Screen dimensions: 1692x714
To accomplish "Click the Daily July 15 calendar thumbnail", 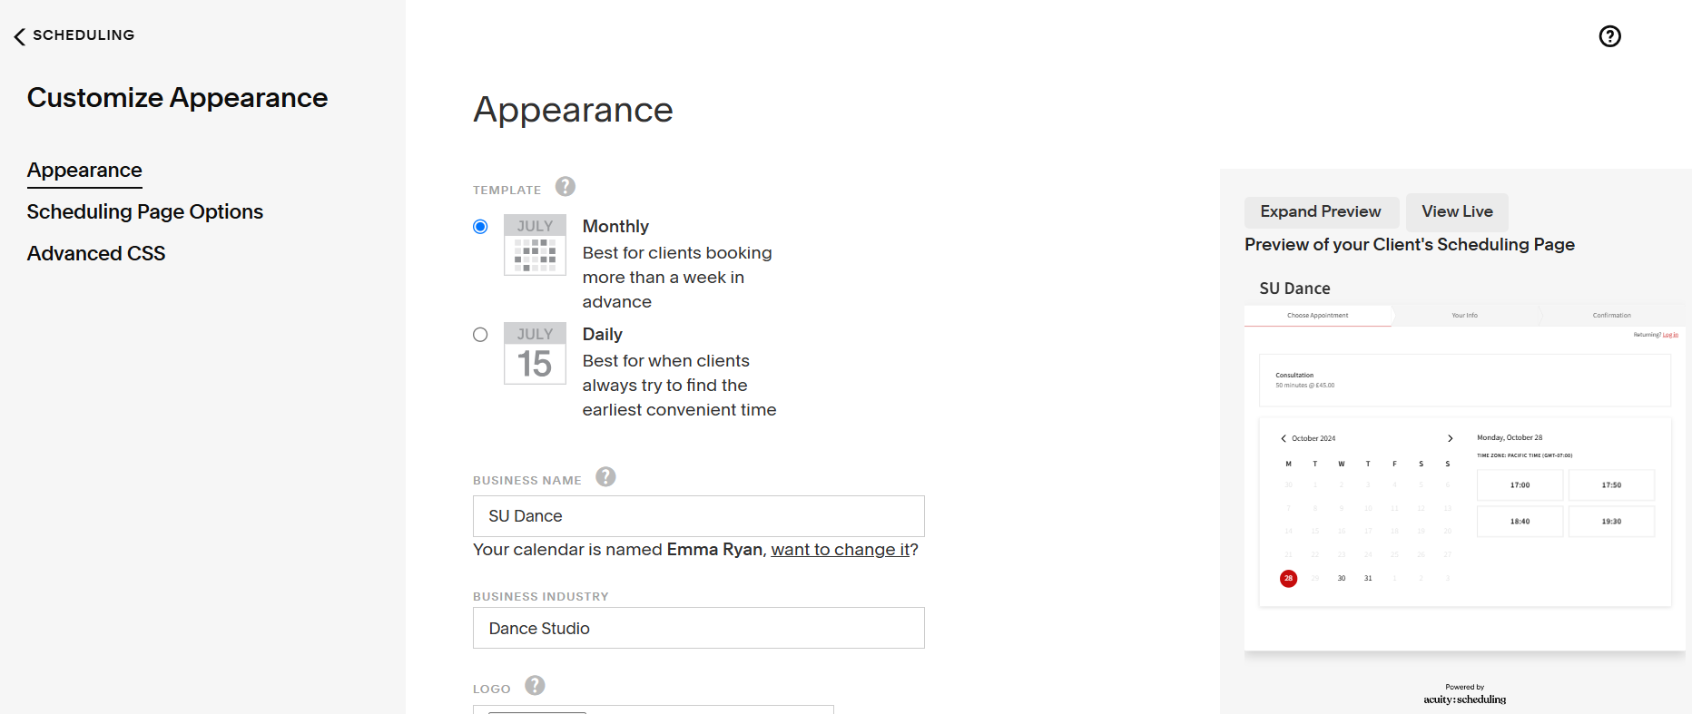I will (x=534, y=354).
